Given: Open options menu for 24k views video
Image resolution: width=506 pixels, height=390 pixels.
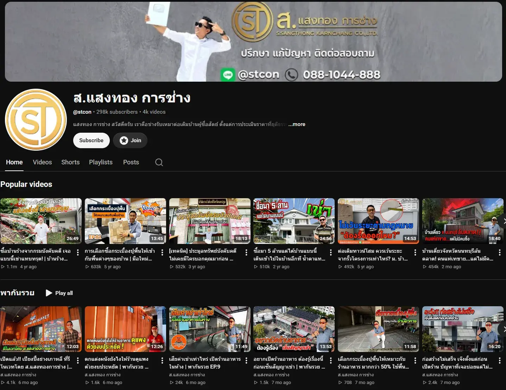Looking at the screenshot, I should (246, 360).
